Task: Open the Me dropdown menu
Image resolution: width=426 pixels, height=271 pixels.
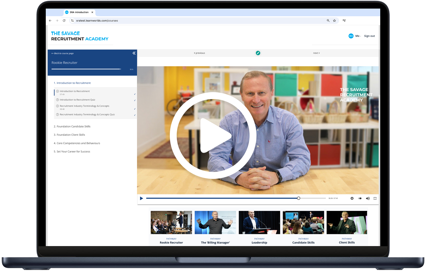Action: pyautogui.click(x=358, y=36)
